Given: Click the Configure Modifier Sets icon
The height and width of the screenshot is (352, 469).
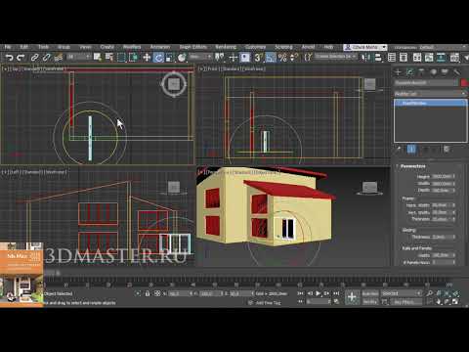Looking at the screenshot, I should 447,150.
